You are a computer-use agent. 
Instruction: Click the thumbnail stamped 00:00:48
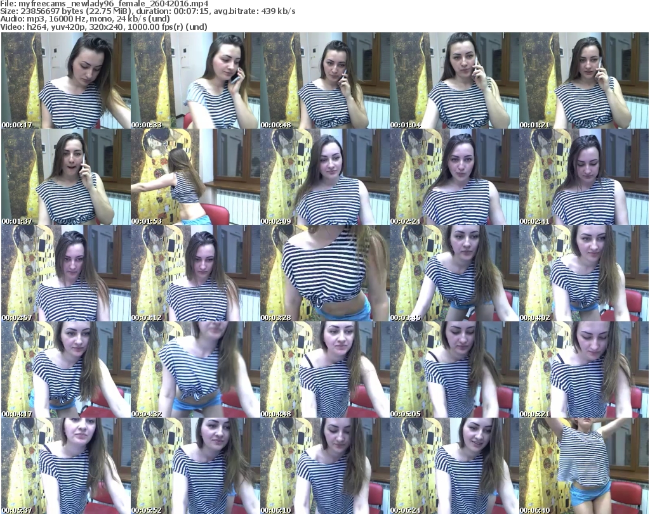pos(324,80)
